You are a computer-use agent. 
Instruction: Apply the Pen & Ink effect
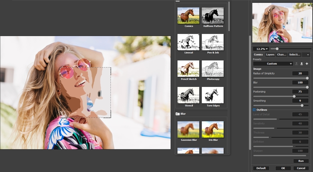tap(212, 42)
